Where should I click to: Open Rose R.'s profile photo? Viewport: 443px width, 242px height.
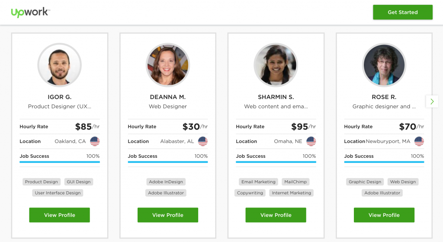384,65
